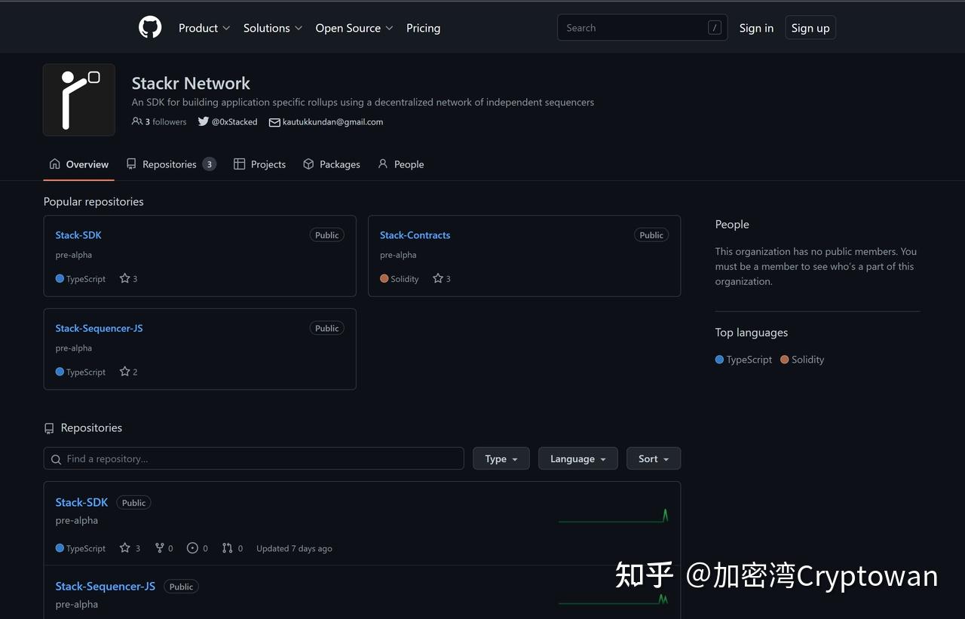Open the Type filter dropdown
965x619 pixels.
coord(501,458)
